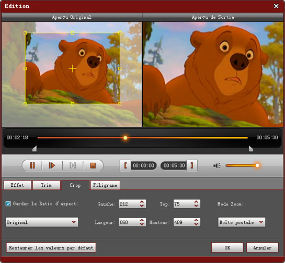Screen dimensions: 285x263
Task: Click the bottom-left crop handle
Action: 25,104
